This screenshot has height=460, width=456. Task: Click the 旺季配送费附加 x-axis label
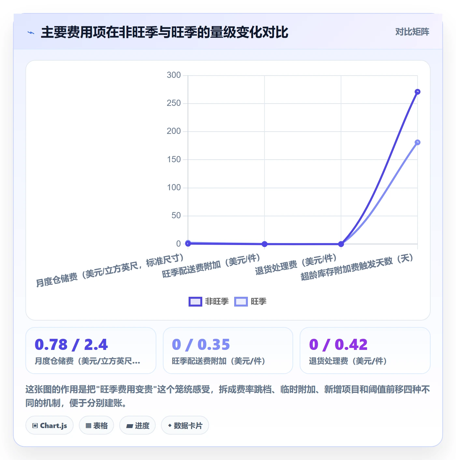pyautogui.click(x=211, y=266)
